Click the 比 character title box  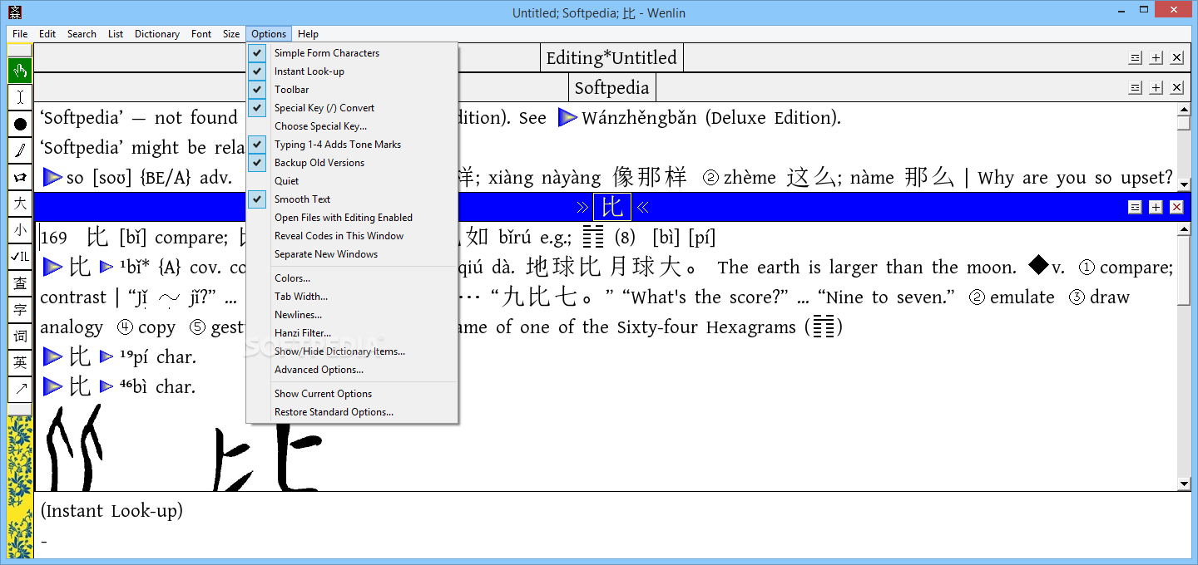pyautogui.click(x=612, y=207)
